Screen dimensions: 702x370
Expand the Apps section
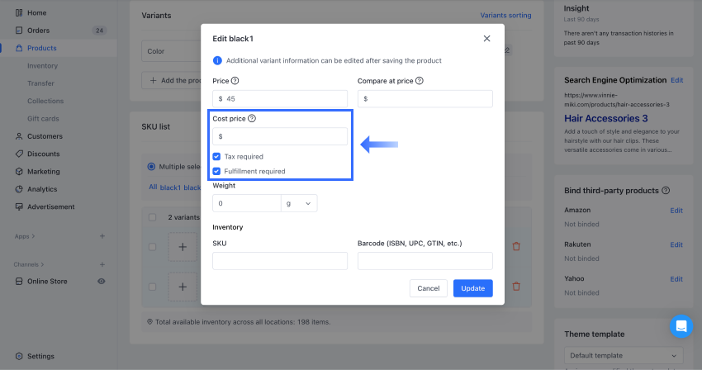(25, 236)
